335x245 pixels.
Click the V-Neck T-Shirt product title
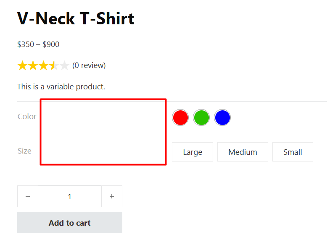point(76,18)
